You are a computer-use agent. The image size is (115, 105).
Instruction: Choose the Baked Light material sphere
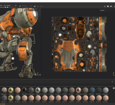4,90
